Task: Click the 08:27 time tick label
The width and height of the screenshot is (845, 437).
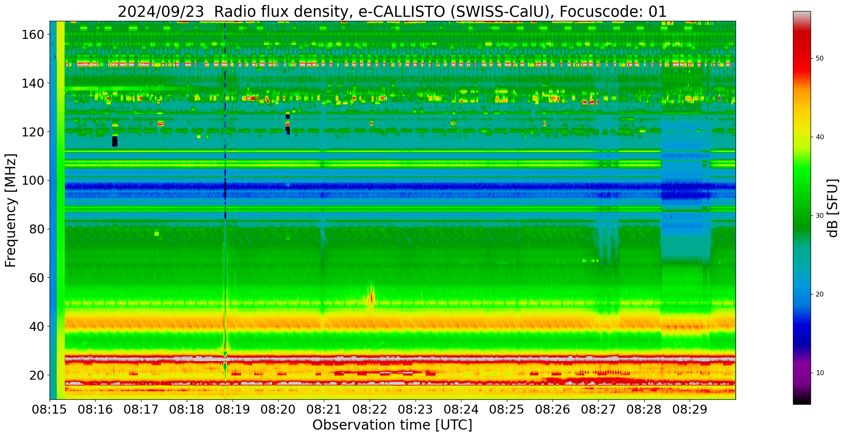Action: tap(598, 409)
